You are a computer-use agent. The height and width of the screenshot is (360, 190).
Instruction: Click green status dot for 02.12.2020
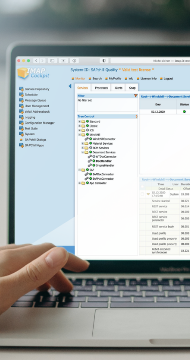pos(184,112)
